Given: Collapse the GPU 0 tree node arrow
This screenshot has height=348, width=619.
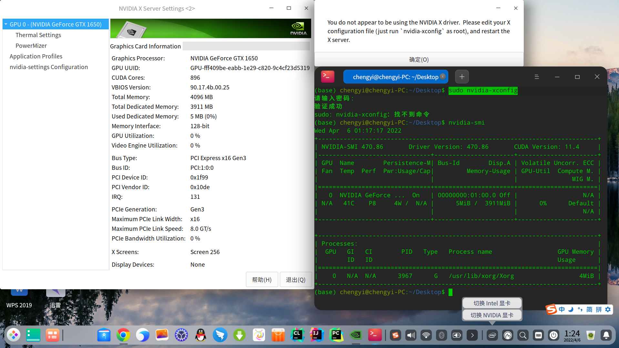Looking at the screenshot, I should [x=6, y=24].
